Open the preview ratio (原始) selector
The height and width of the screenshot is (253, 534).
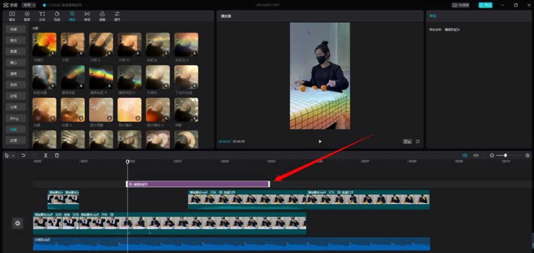(x=407, y=141)
